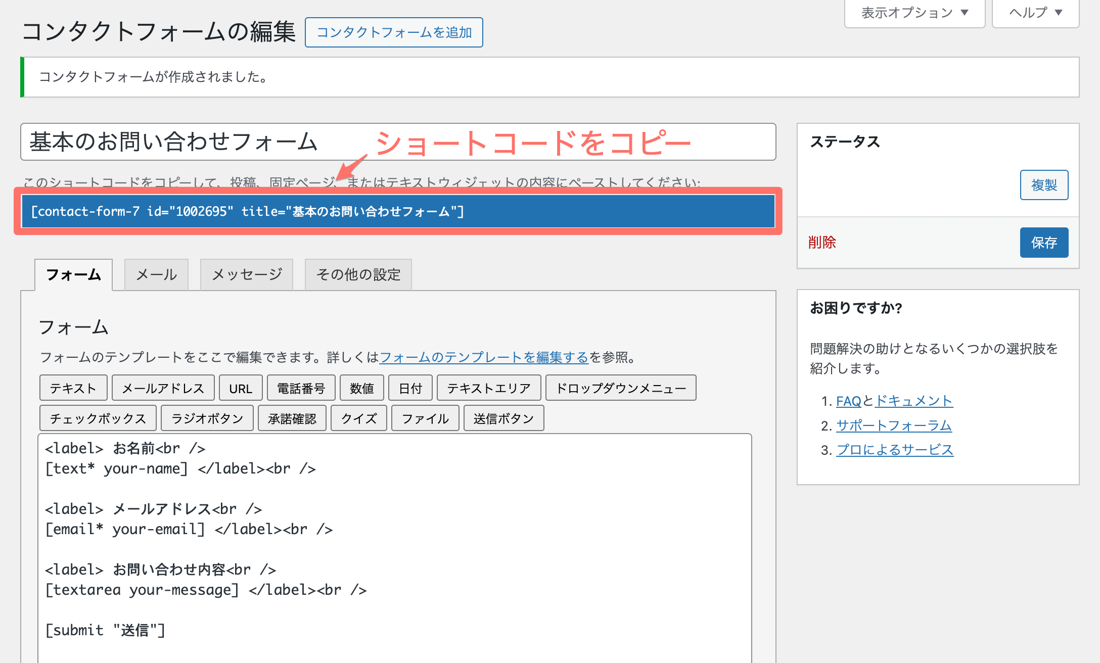Open the ドキュメント link
This screenshot has height=663, width=1100.
pyautogui.click(x=914, y=401)
